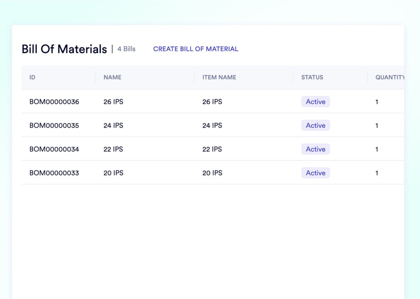Click the 4 Bills count label
Image resolution: width=420 pixels, height=299 pixels.
point(126,49)
